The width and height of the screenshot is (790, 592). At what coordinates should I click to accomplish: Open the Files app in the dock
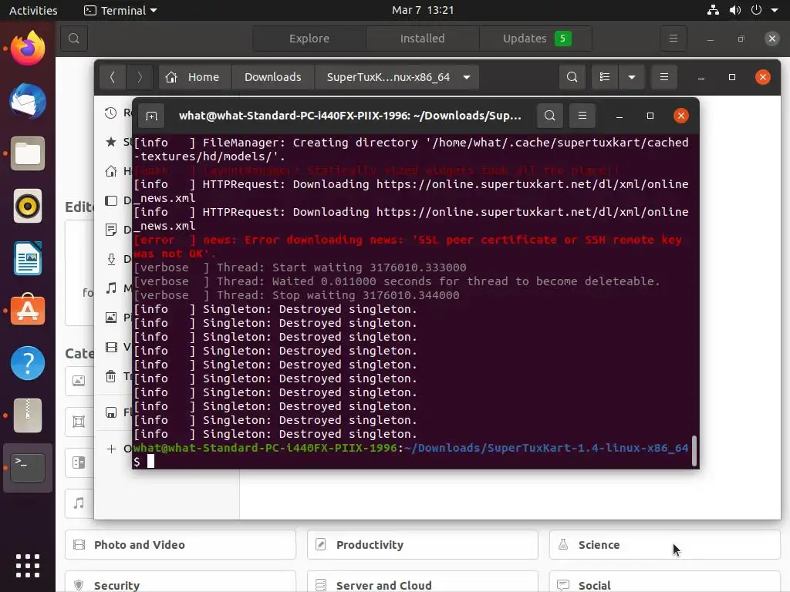tap(28, 153)
